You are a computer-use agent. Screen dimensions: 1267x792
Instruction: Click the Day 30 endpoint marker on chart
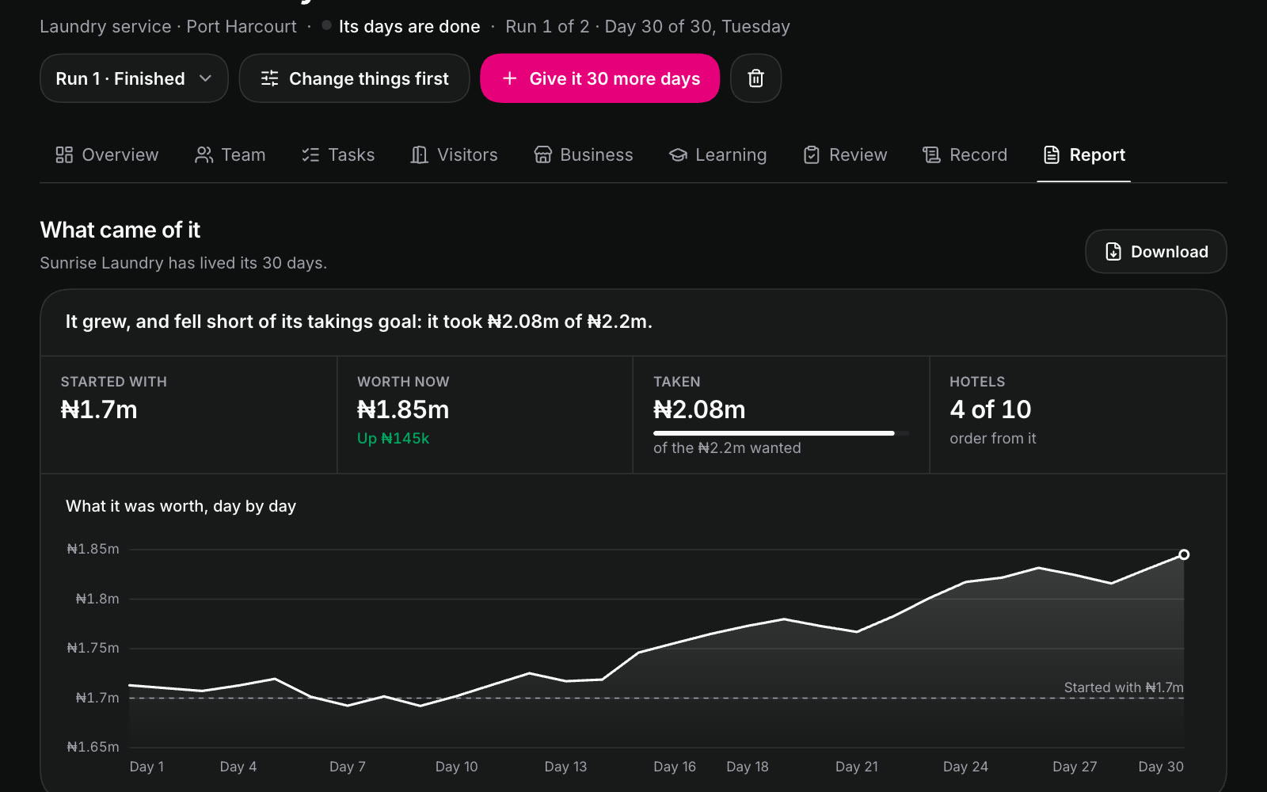coord(1184,554)
